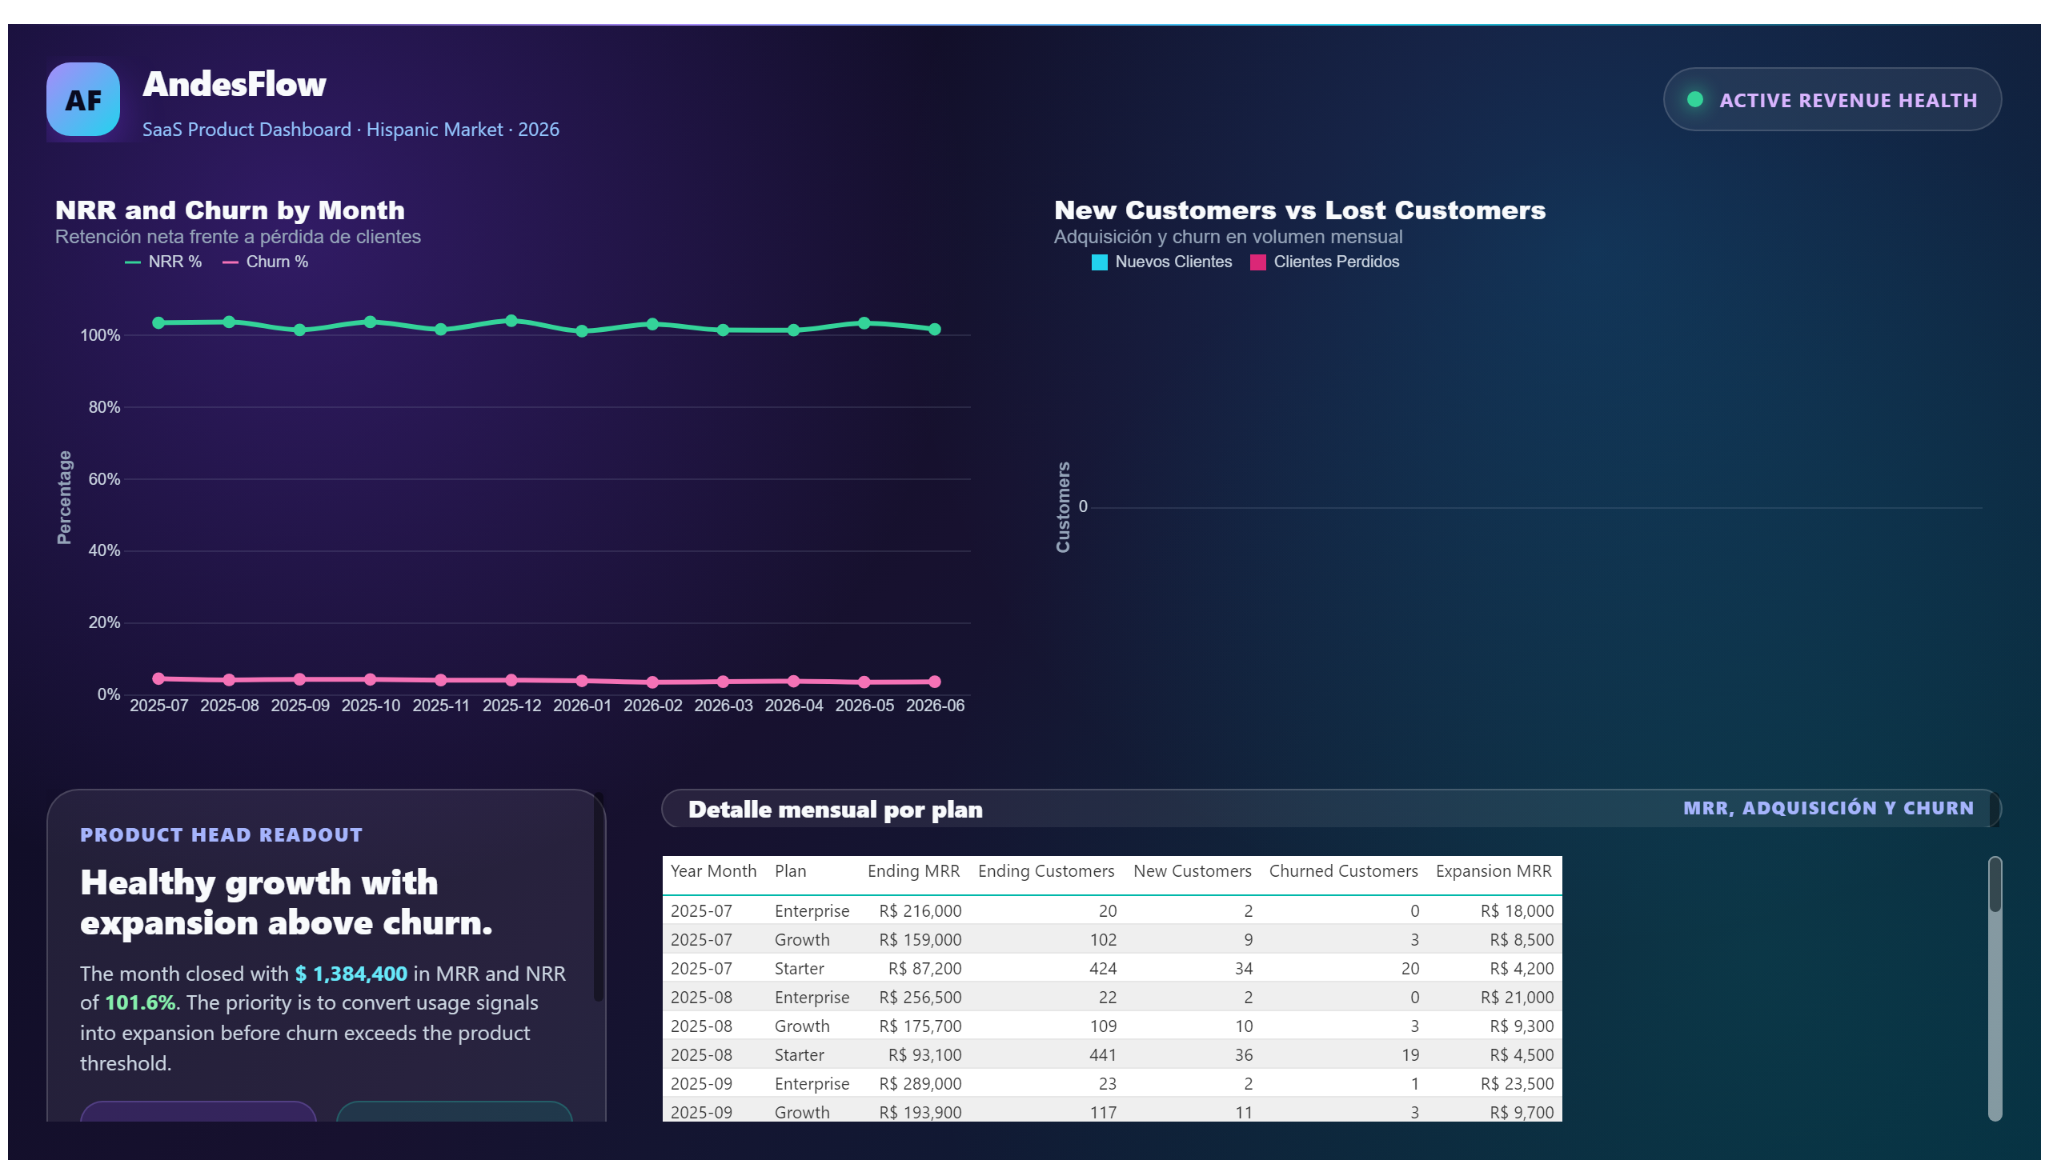Select the NRR data point for 2025-07

[x=159, y=322]
